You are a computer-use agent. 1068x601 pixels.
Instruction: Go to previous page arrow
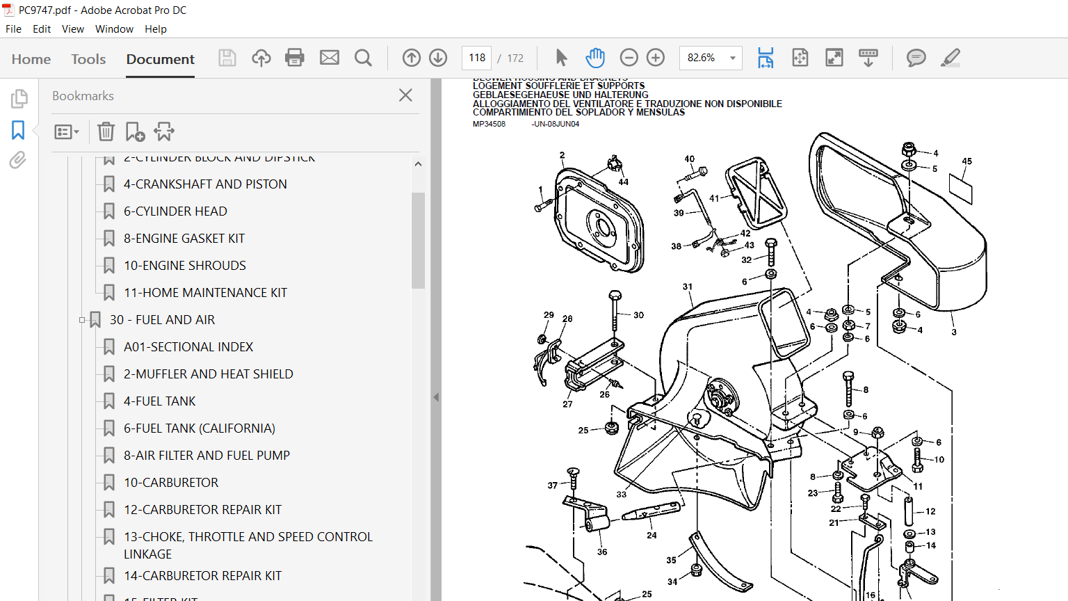[412, 58]
